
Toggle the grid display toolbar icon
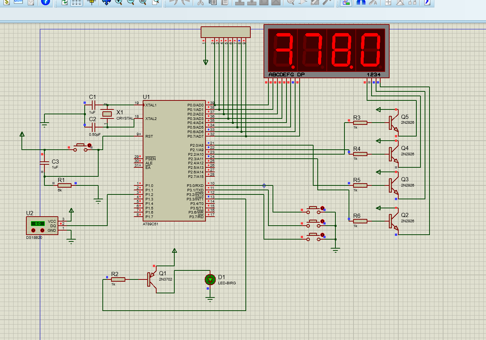77,2
